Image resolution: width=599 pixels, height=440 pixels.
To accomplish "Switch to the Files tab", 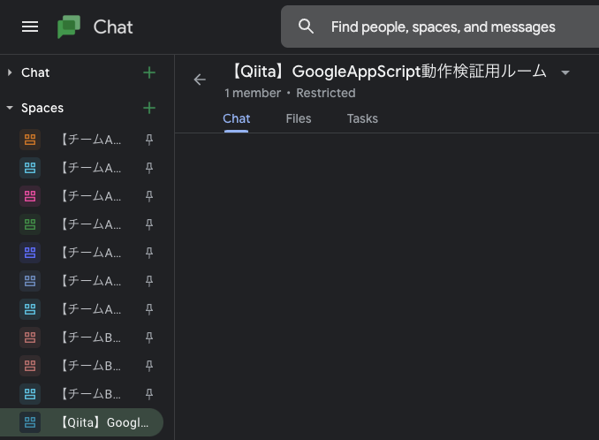I will (299, 118).
